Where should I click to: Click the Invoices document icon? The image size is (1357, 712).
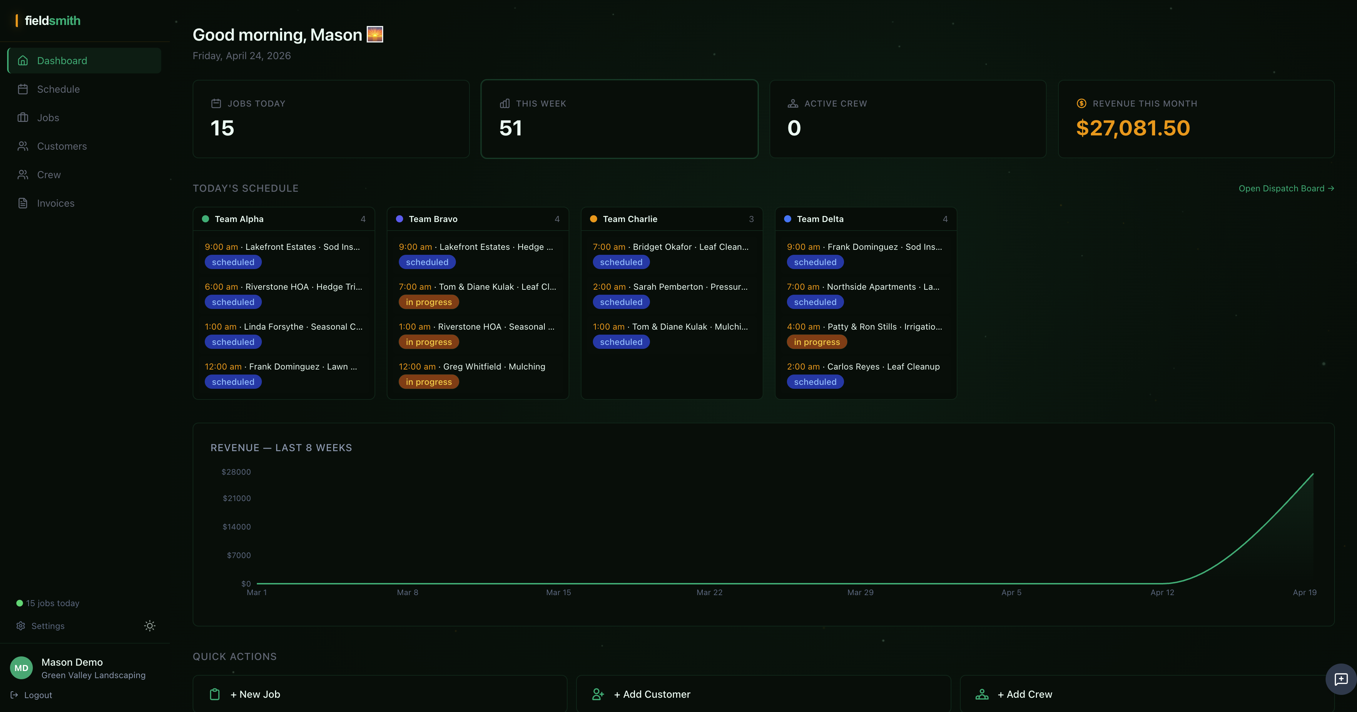pos(22,203)
